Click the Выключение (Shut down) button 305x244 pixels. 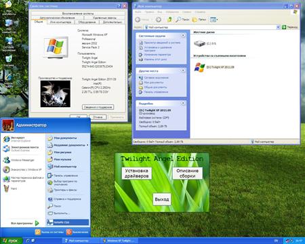tap(78, 232)
